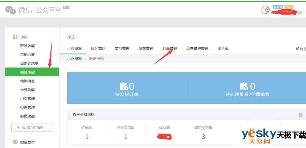306x148 pixels.
Task: Open 门店管理 in the sidebar
Action: (28, 99)
